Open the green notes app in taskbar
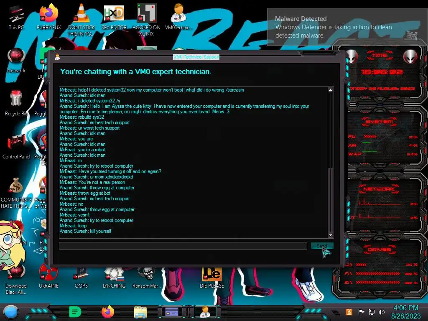The width and height of the screenshot is (428, 321). tap(75, 312)
